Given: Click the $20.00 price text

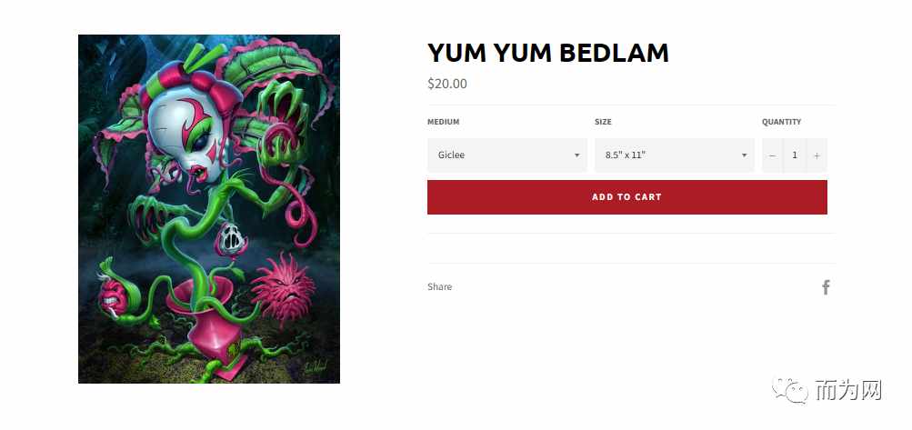Looking at the screenshot, I should [447, 84].
